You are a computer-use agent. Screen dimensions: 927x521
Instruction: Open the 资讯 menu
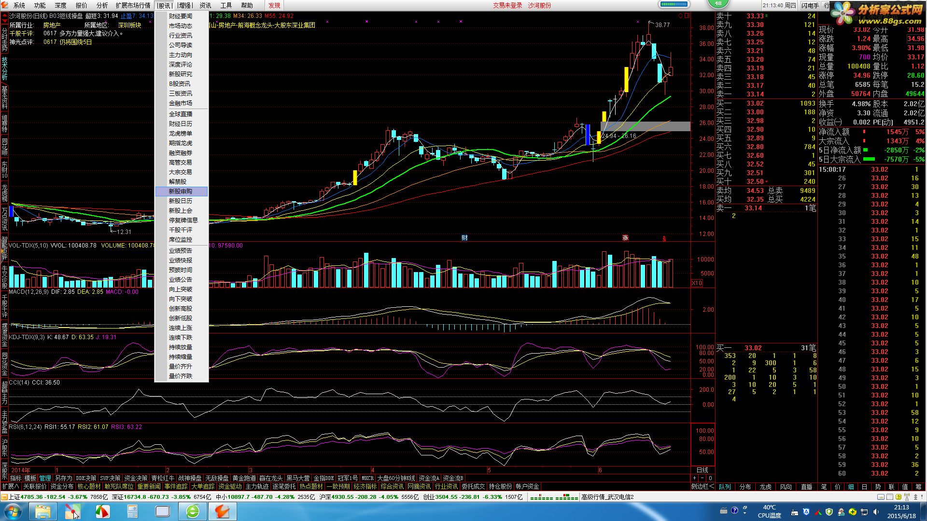point(206,5)
